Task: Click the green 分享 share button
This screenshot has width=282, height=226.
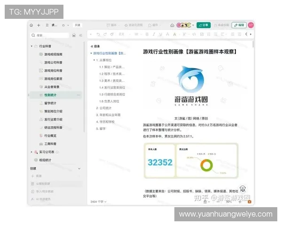Action: click(x=204, y=25)
